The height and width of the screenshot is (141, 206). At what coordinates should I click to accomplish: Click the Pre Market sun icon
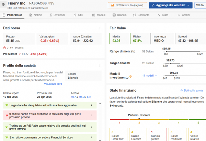(x=19, y=54)
